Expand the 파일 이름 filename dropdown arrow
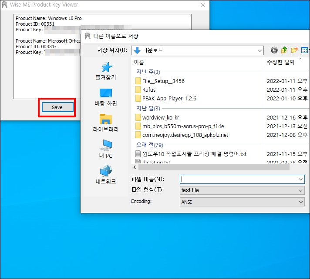This screenshot has width=310, height=279. coord(301,179)
